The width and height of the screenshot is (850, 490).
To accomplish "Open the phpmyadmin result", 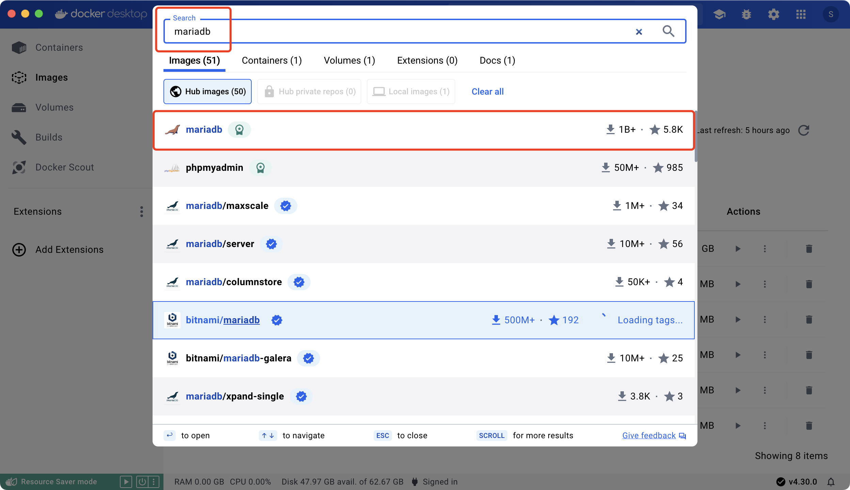I will [x=424, y=168].
